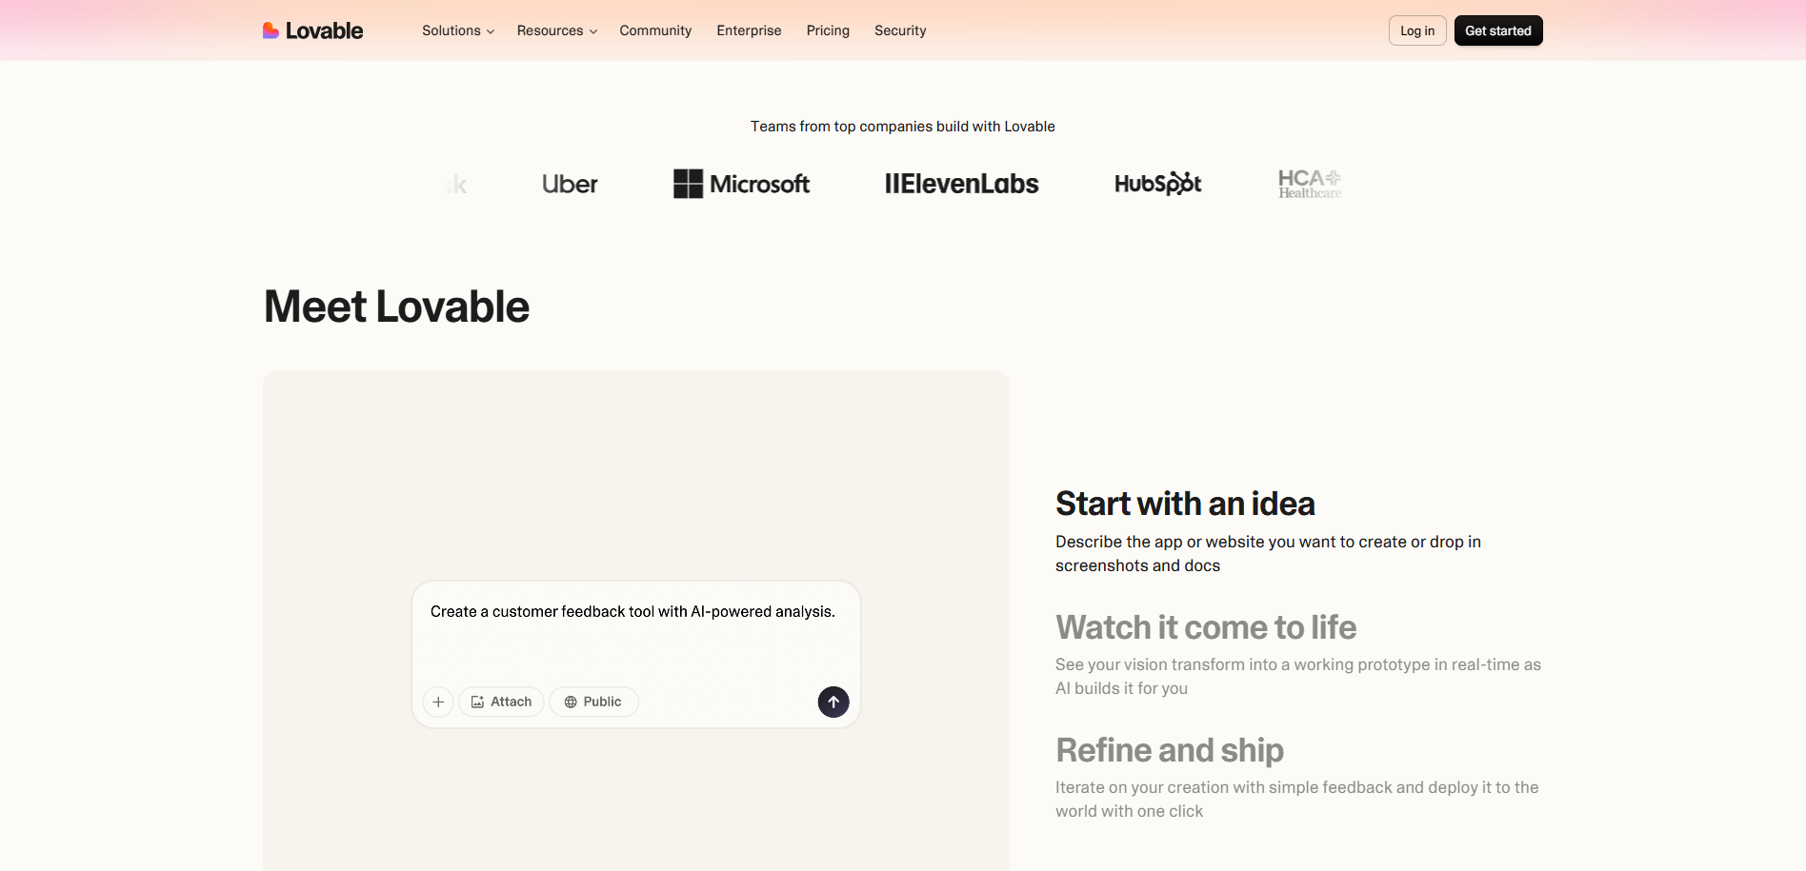Select the 'Watch it come to life' step
The height and width of the screenshot is (871, 1806).
coord(1206,627)
